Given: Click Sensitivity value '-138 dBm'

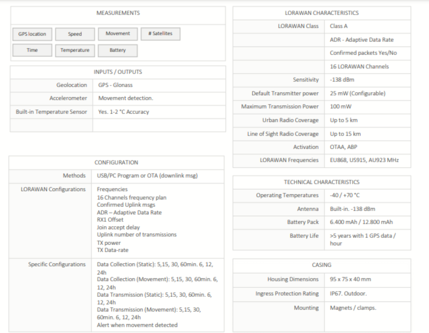Looking at the screenshot, I should (342, 80).
